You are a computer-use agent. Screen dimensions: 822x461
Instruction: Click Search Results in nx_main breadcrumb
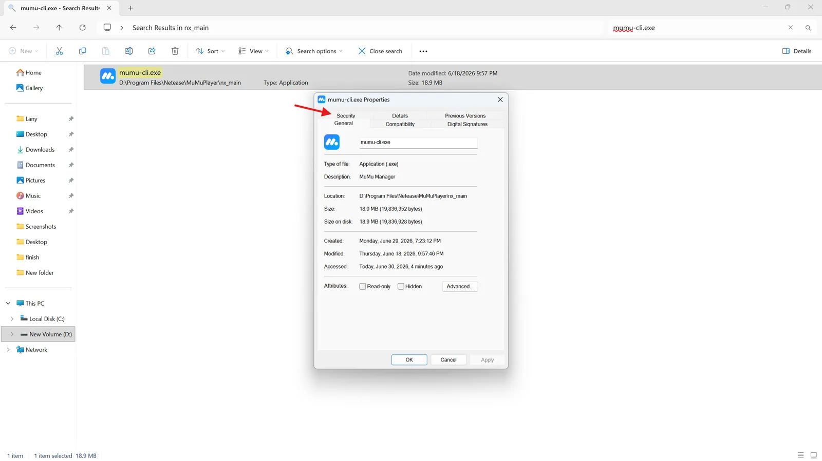coord(171,28)
